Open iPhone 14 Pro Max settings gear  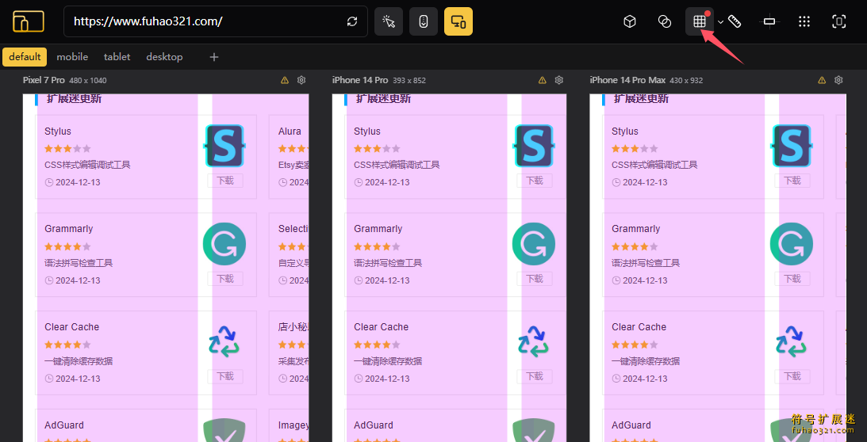(838, 80)
